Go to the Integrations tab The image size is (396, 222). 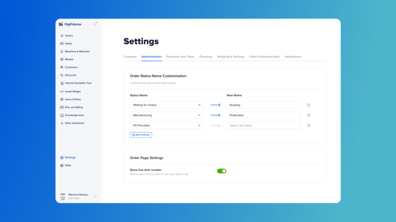pyautogui.click(x=293, y=57)
